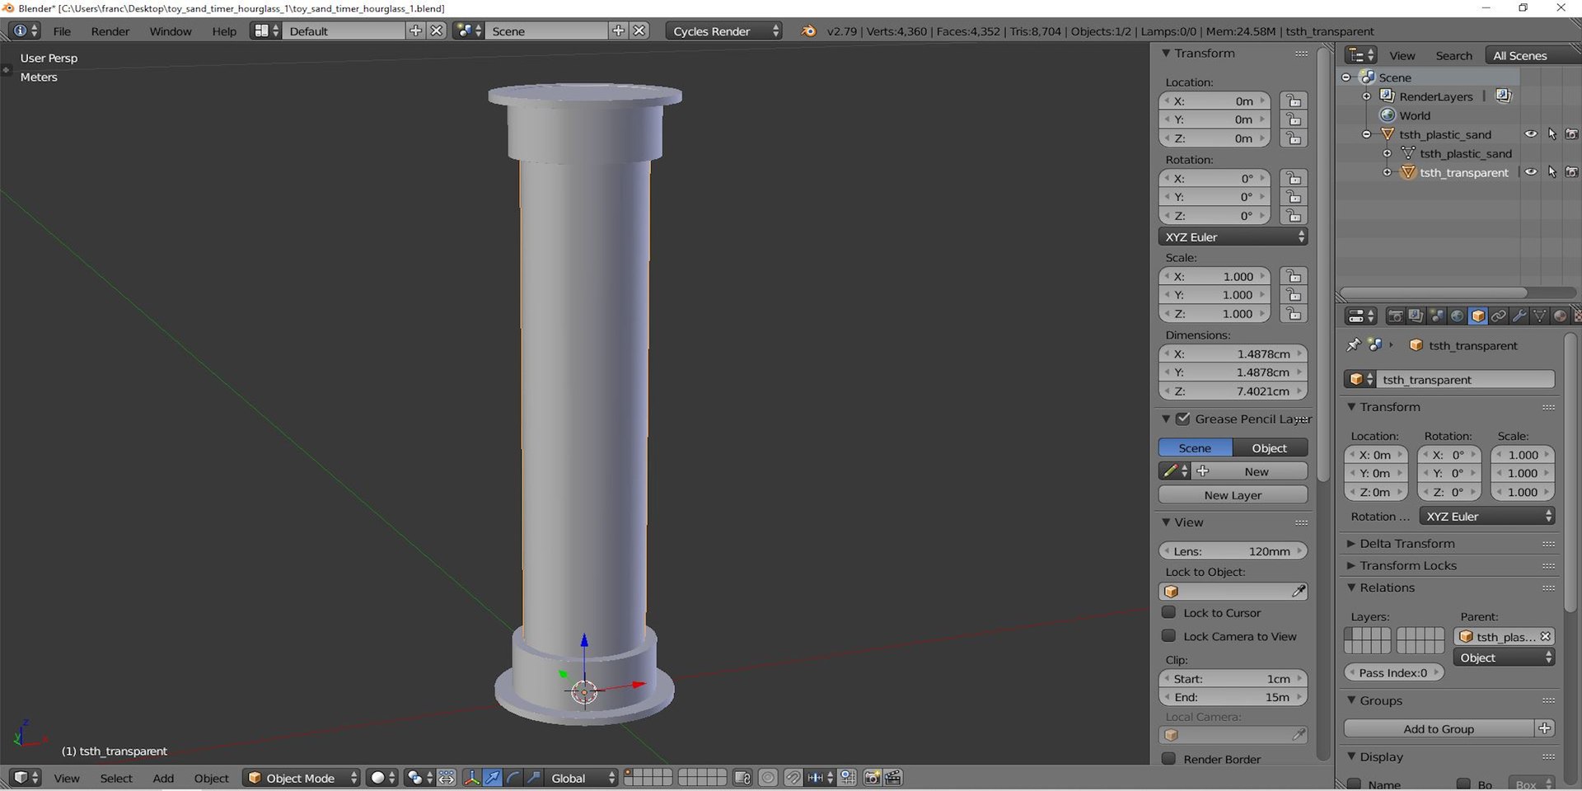Screen dimensions: 1582x791
Task: Pick Lock to Object with eyedropper
Action: 1299,592
